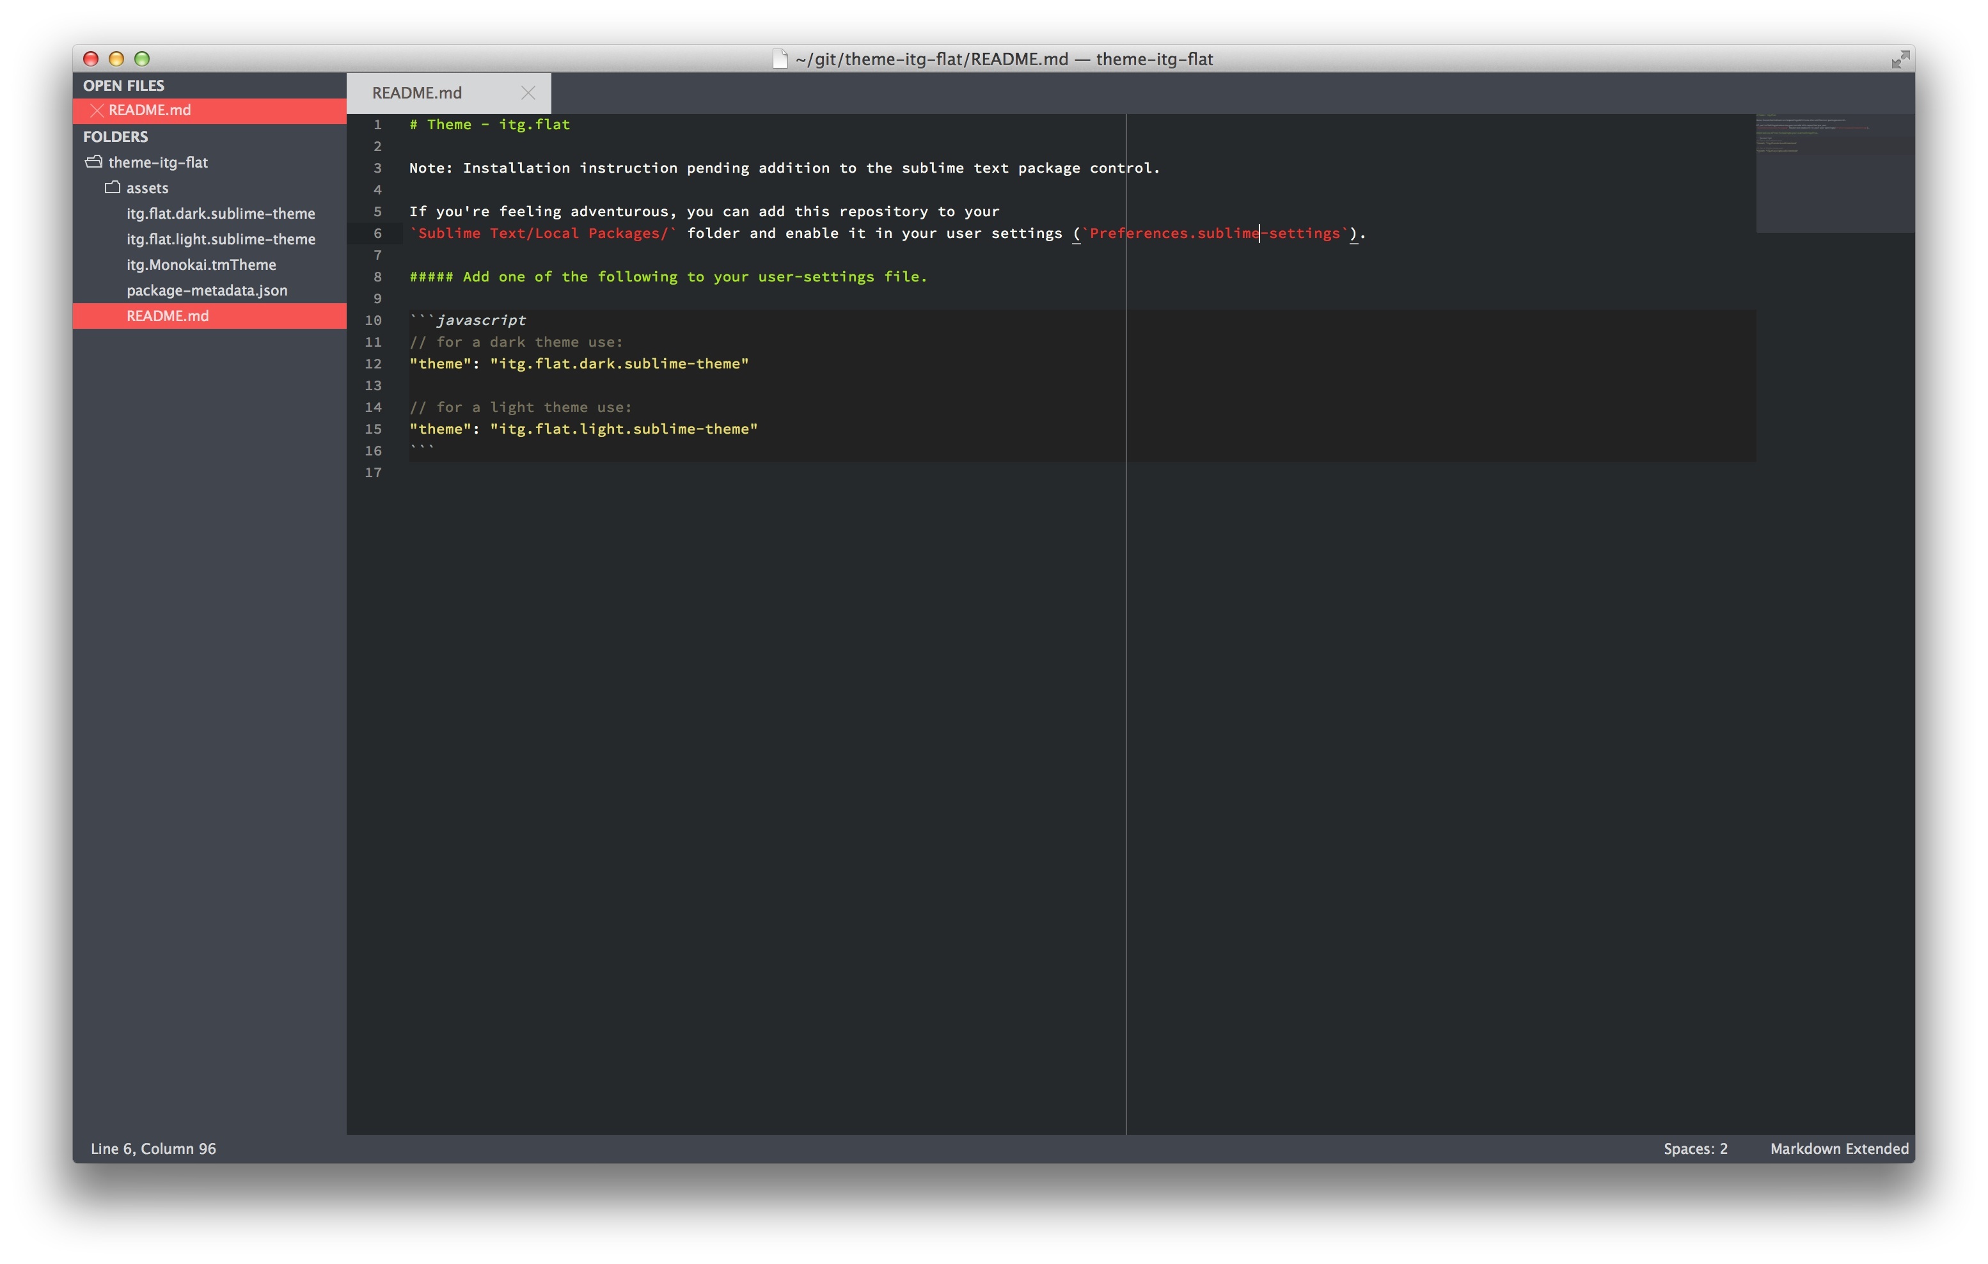1988x1264 pixels.
Task: Close the README.md tab
Action: click(x=528, y=93)
